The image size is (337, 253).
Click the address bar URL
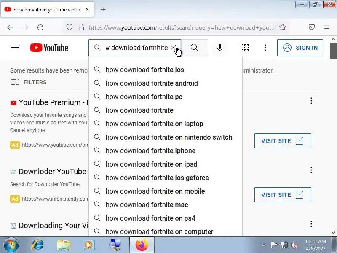click(182, 27)
